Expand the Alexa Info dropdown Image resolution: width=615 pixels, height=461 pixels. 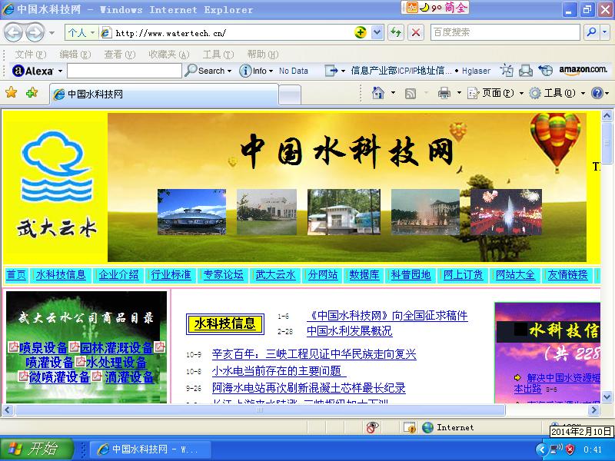coord(271,71)
